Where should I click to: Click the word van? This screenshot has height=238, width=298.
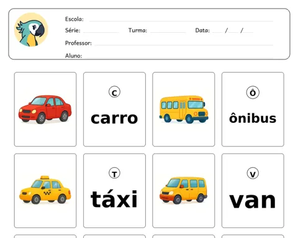tap(253, 201)
